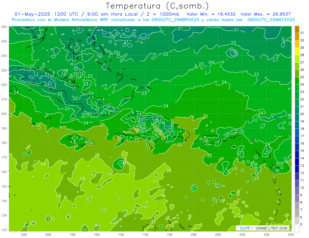Click the 16N latitude axis label

(x=4, y=172)
